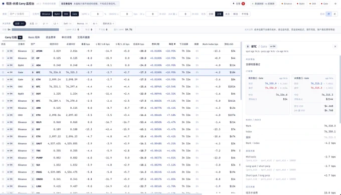Viewport: 341px width, 195px height.
Task: Open settings gear in top-right header
Action: (x=335, y=4)
